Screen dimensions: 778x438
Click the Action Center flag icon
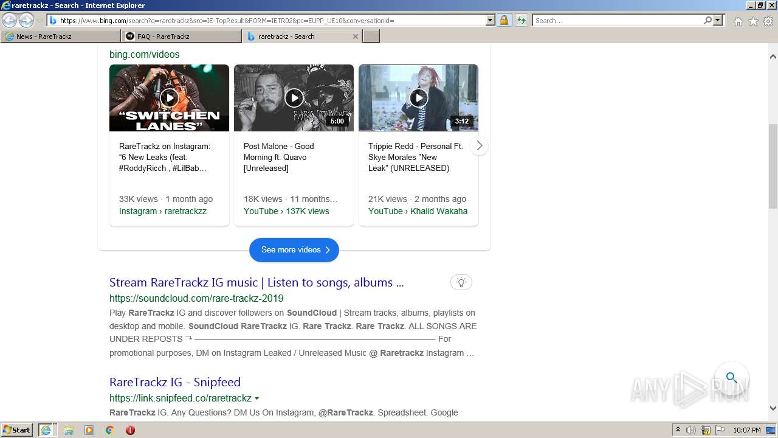pos(720,430)
